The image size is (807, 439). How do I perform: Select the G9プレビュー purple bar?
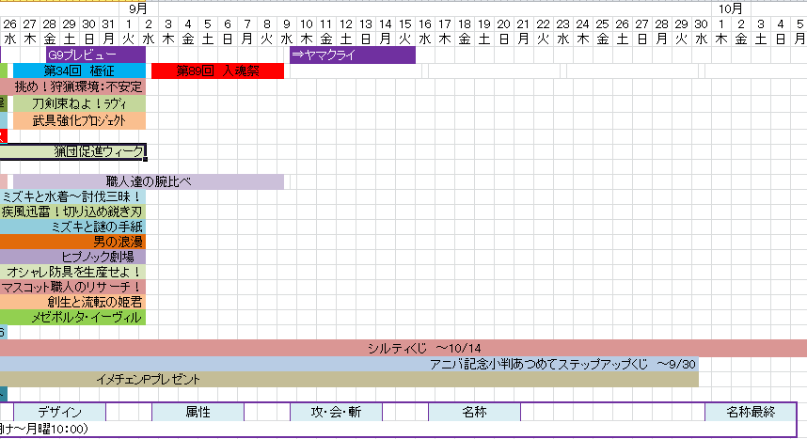coord(96,55)
